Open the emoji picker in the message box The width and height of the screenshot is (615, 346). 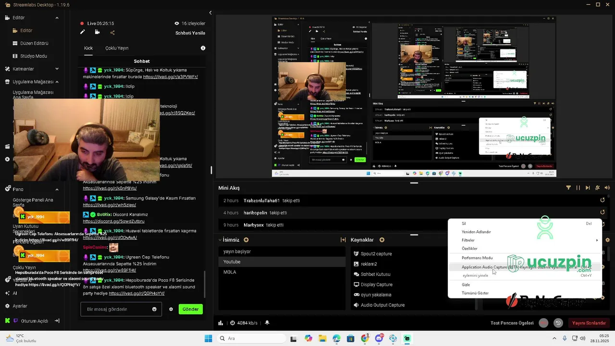pos(154,309)
